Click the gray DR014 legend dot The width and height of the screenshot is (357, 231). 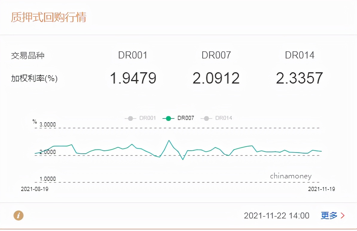(206, 118)
